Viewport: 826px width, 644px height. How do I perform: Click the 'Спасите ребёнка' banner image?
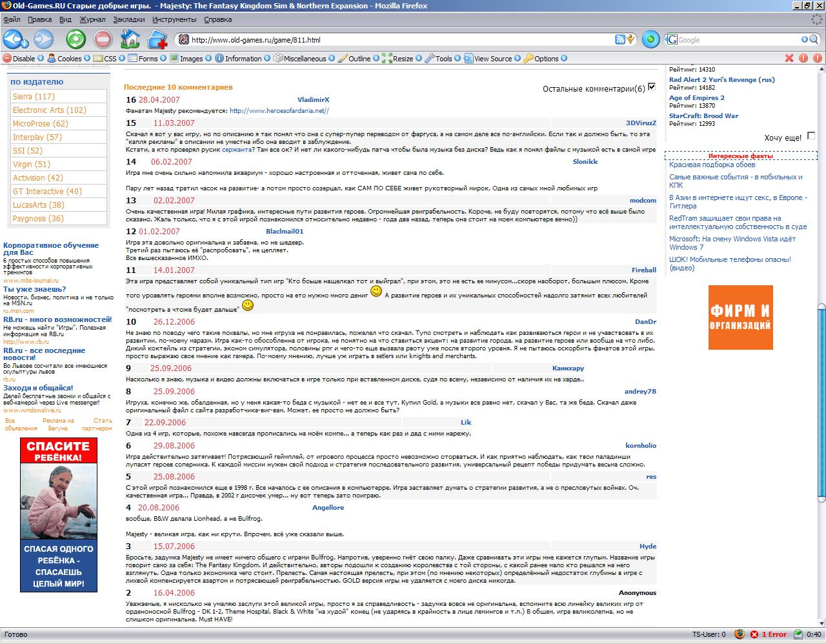[x=58, y=514]
